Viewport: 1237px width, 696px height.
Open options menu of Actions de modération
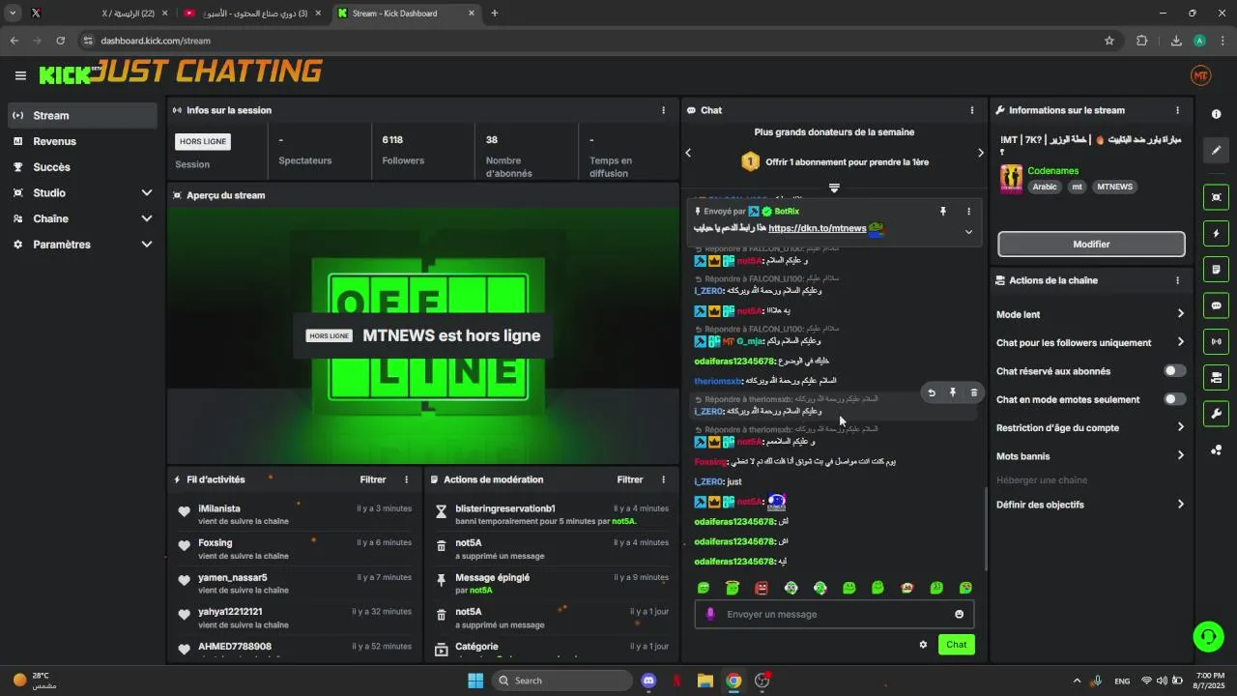click(663, 479)
